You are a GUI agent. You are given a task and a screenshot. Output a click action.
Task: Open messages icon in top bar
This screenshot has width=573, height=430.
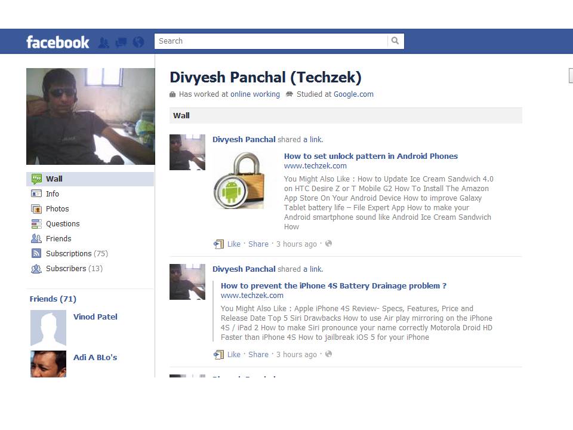pyautogui.click(x=121, y=43)
